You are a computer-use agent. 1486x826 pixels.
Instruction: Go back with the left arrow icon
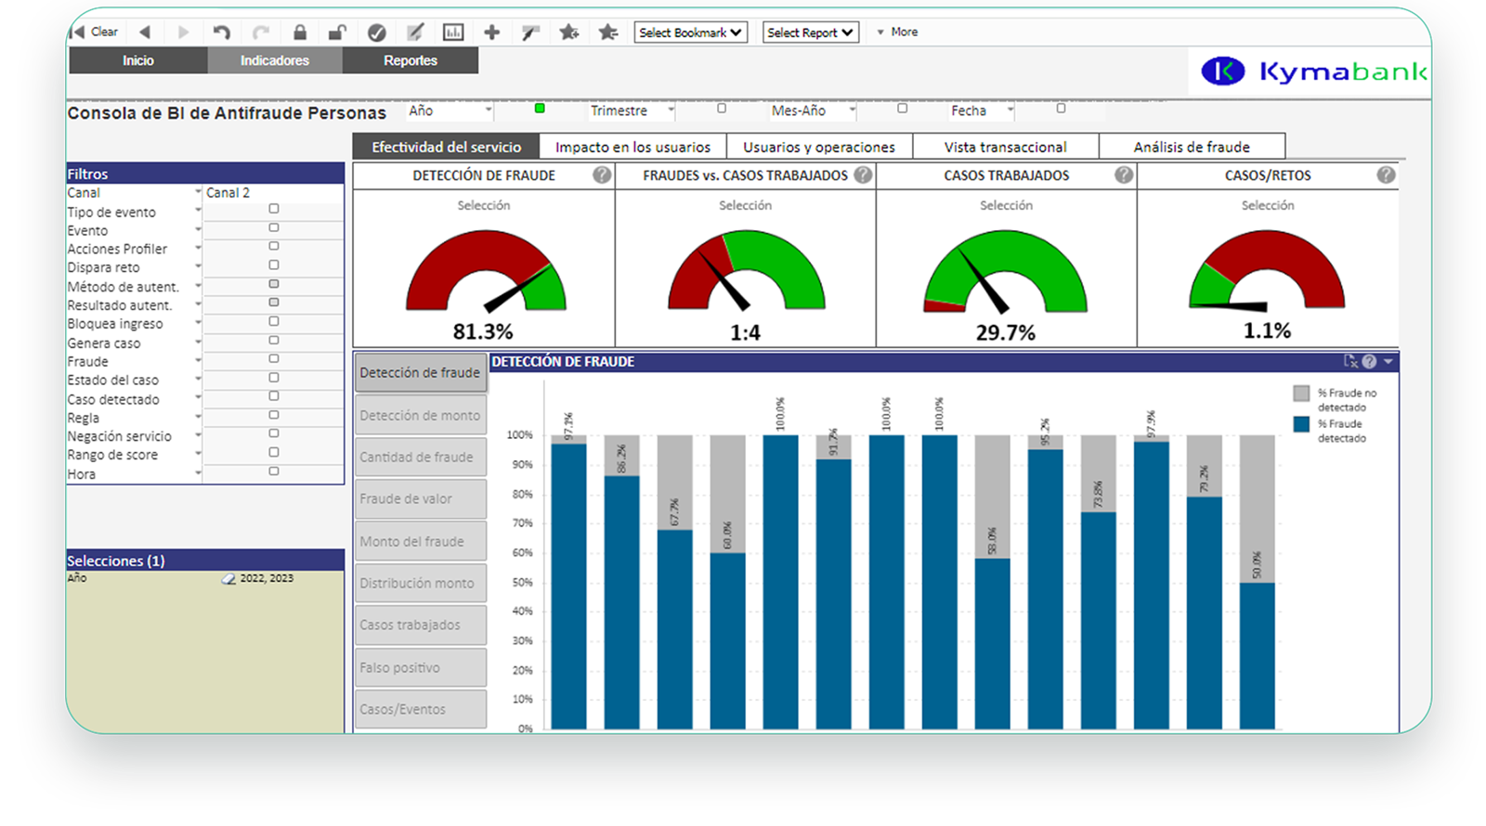click(145, 32)
